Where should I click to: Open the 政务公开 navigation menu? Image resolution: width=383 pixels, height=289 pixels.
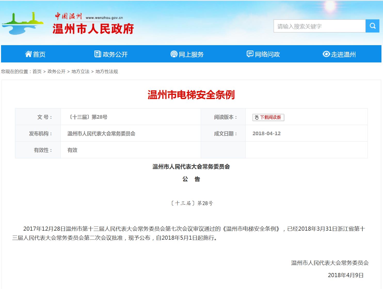tap(115, 54)
